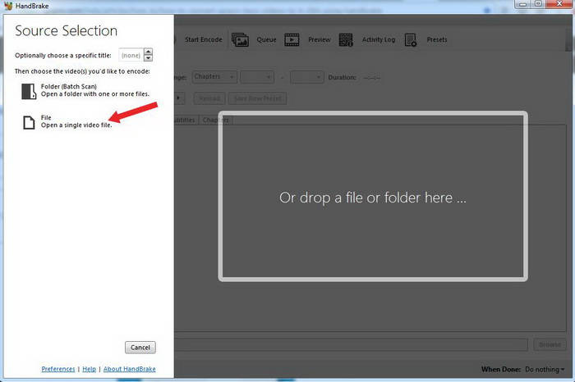Open the About HandBrake link
This screenshot has height=382, width=575.
click(x=130, y=369)
